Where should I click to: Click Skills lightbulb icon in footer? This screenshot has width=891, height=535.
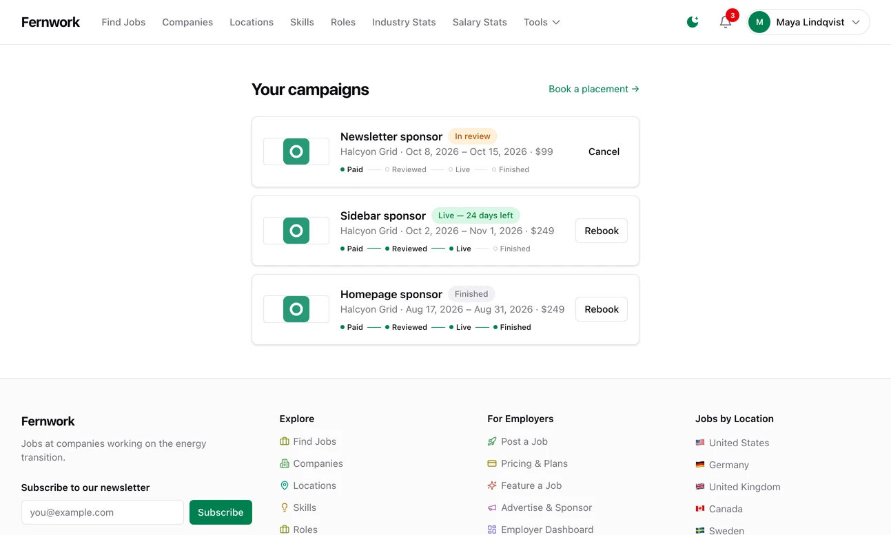(x=284, y=507)
